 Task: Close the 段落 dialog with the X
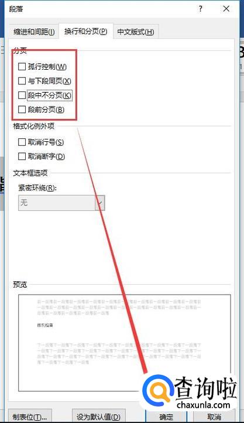point(226,9)
